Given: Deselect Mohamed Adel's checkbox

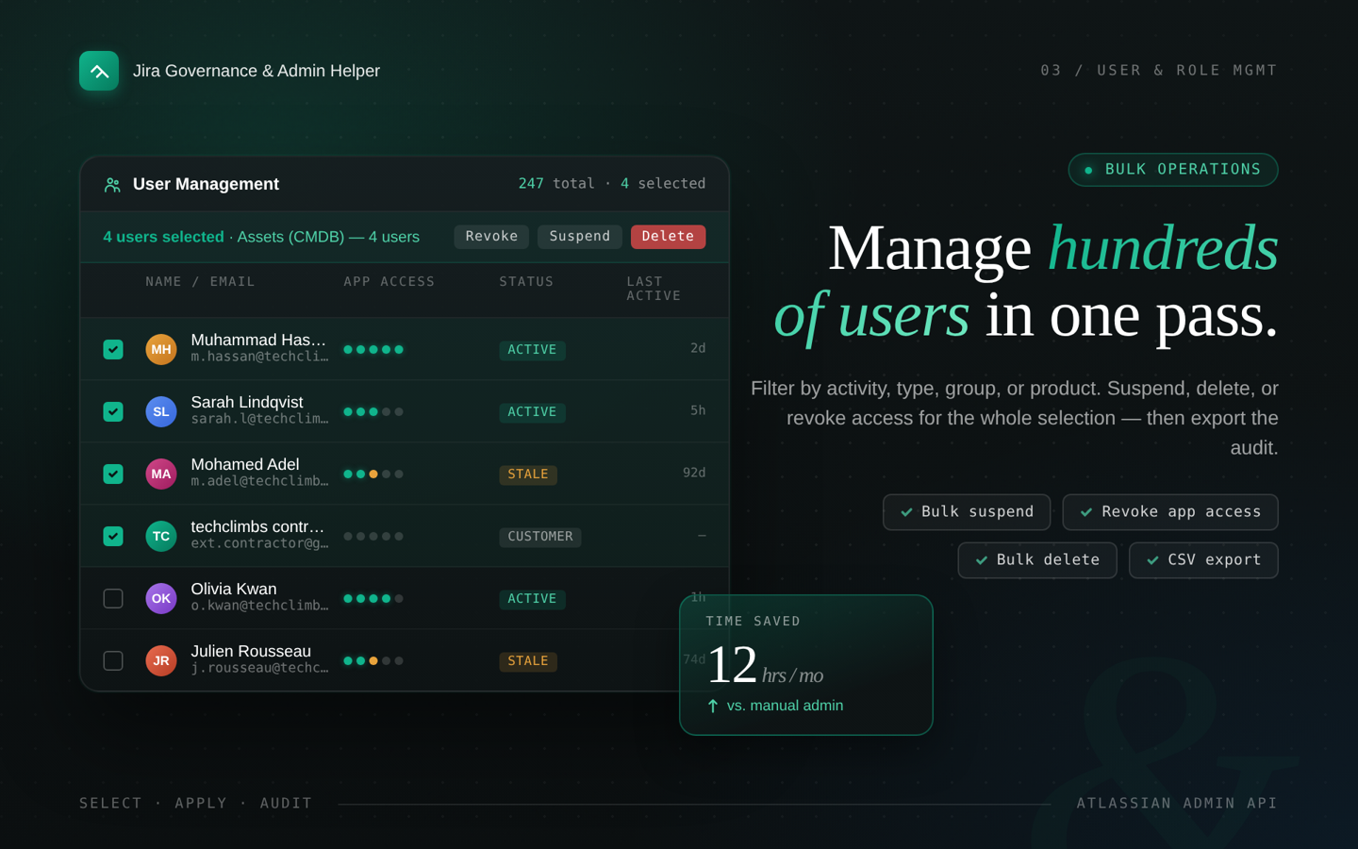Looking at the screenshot, I should (x=113, y=474).
